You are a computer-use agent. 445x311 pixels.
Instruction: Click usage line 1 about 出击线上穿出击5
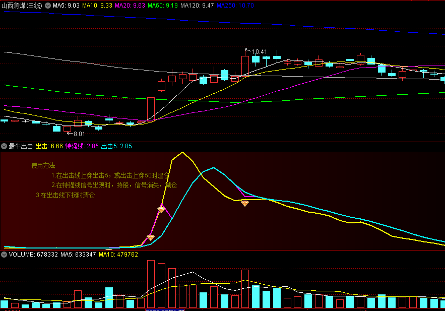coord(110,175)
